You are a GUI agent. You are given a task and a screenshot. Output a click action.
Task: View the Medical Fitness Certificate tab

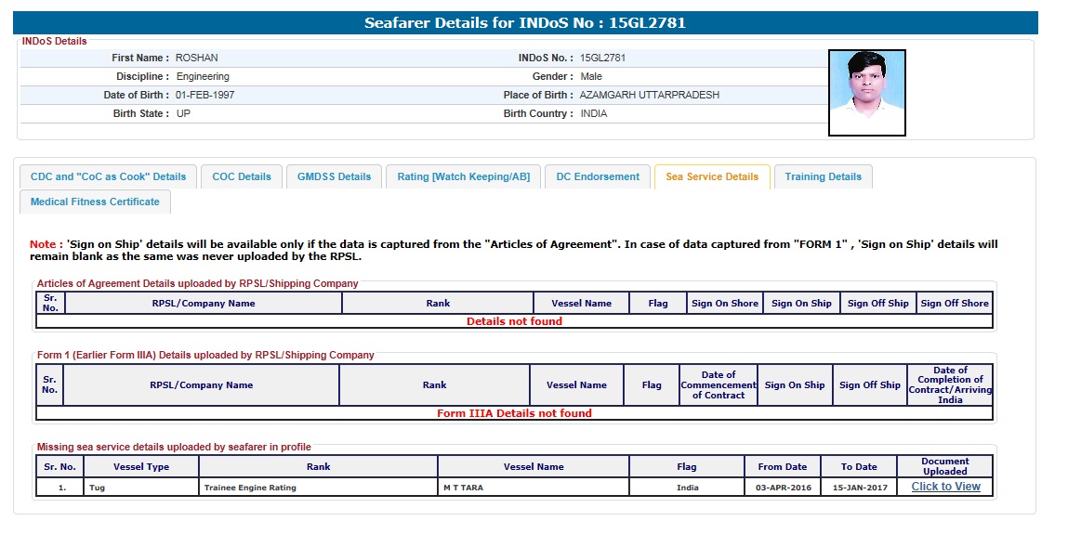[x=95, y=202]
